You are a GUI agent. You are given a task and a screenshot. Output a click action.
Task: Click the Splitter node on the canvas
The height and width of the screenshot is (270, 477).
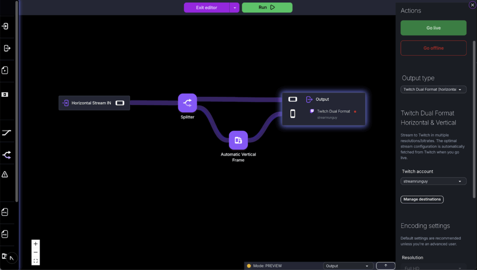(187, 102)
